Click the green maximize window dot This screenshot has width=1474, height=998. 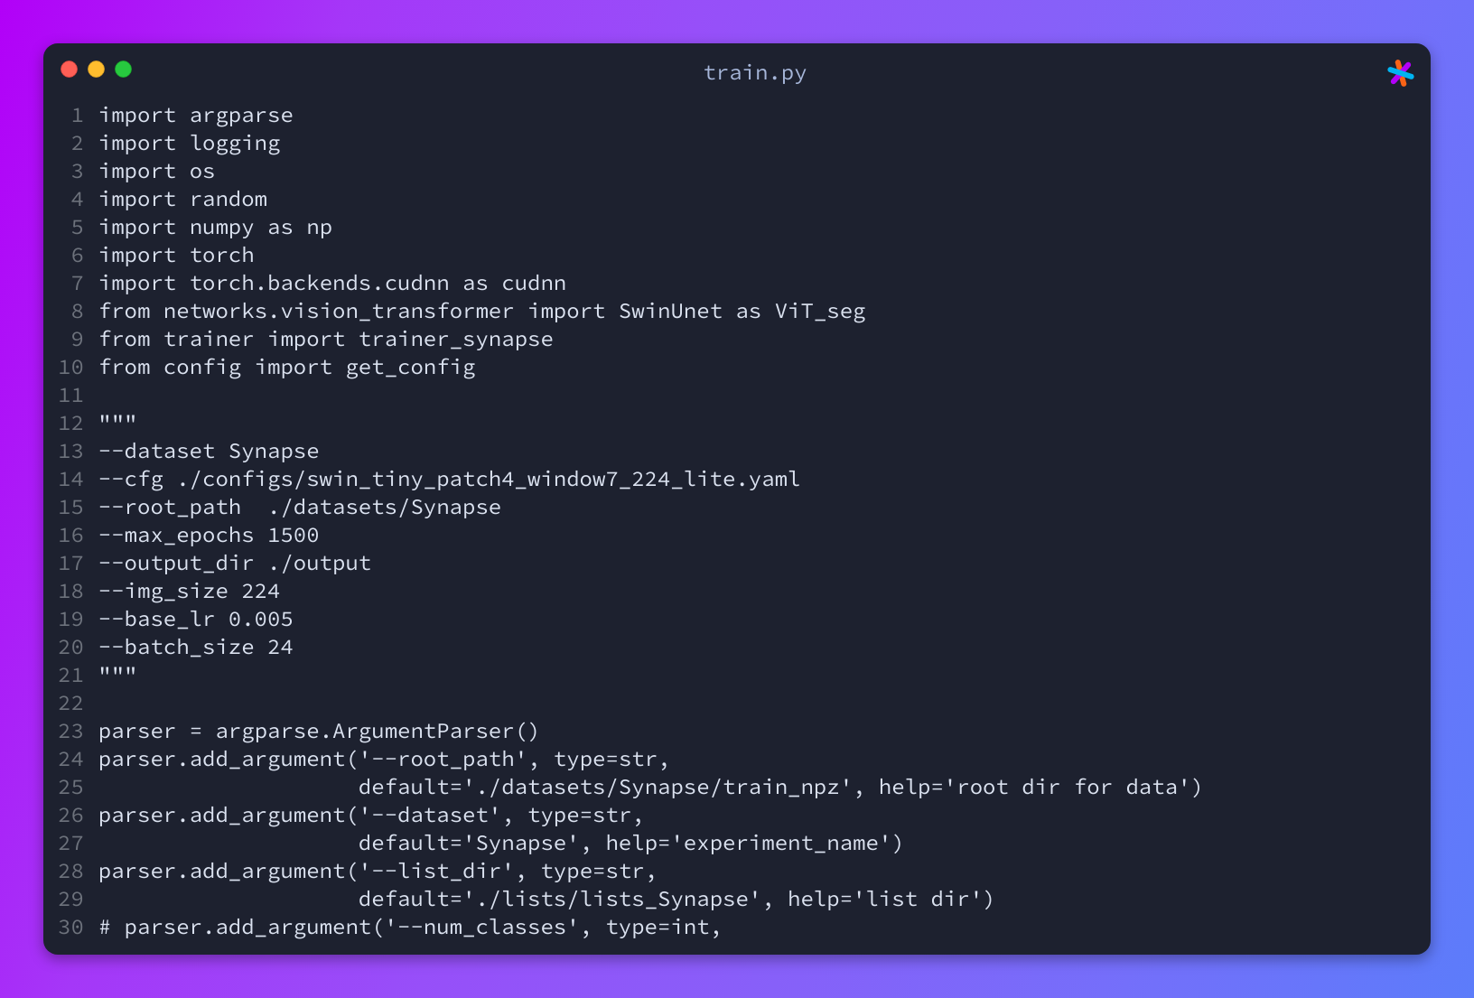[x=124, y=70]
